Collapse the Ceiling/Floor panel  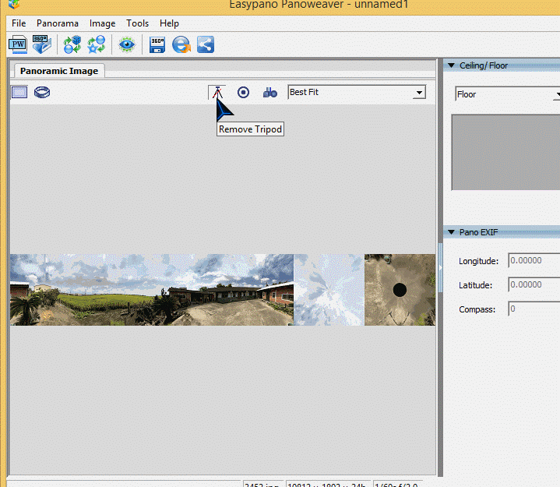click(x=451, y=65)
